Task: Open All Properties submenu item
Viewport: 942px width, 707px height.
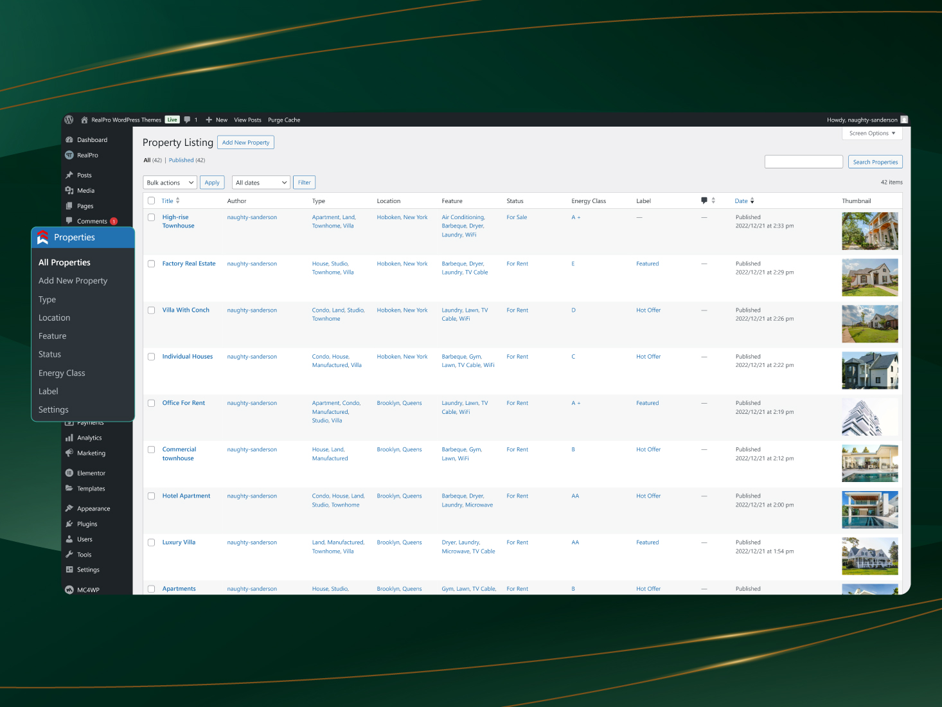Action: click(x=64, y=262)
